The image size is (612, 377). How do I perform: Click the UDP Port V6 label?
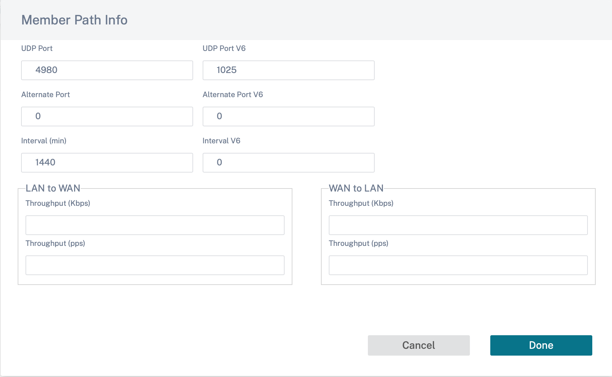[224, 48]
